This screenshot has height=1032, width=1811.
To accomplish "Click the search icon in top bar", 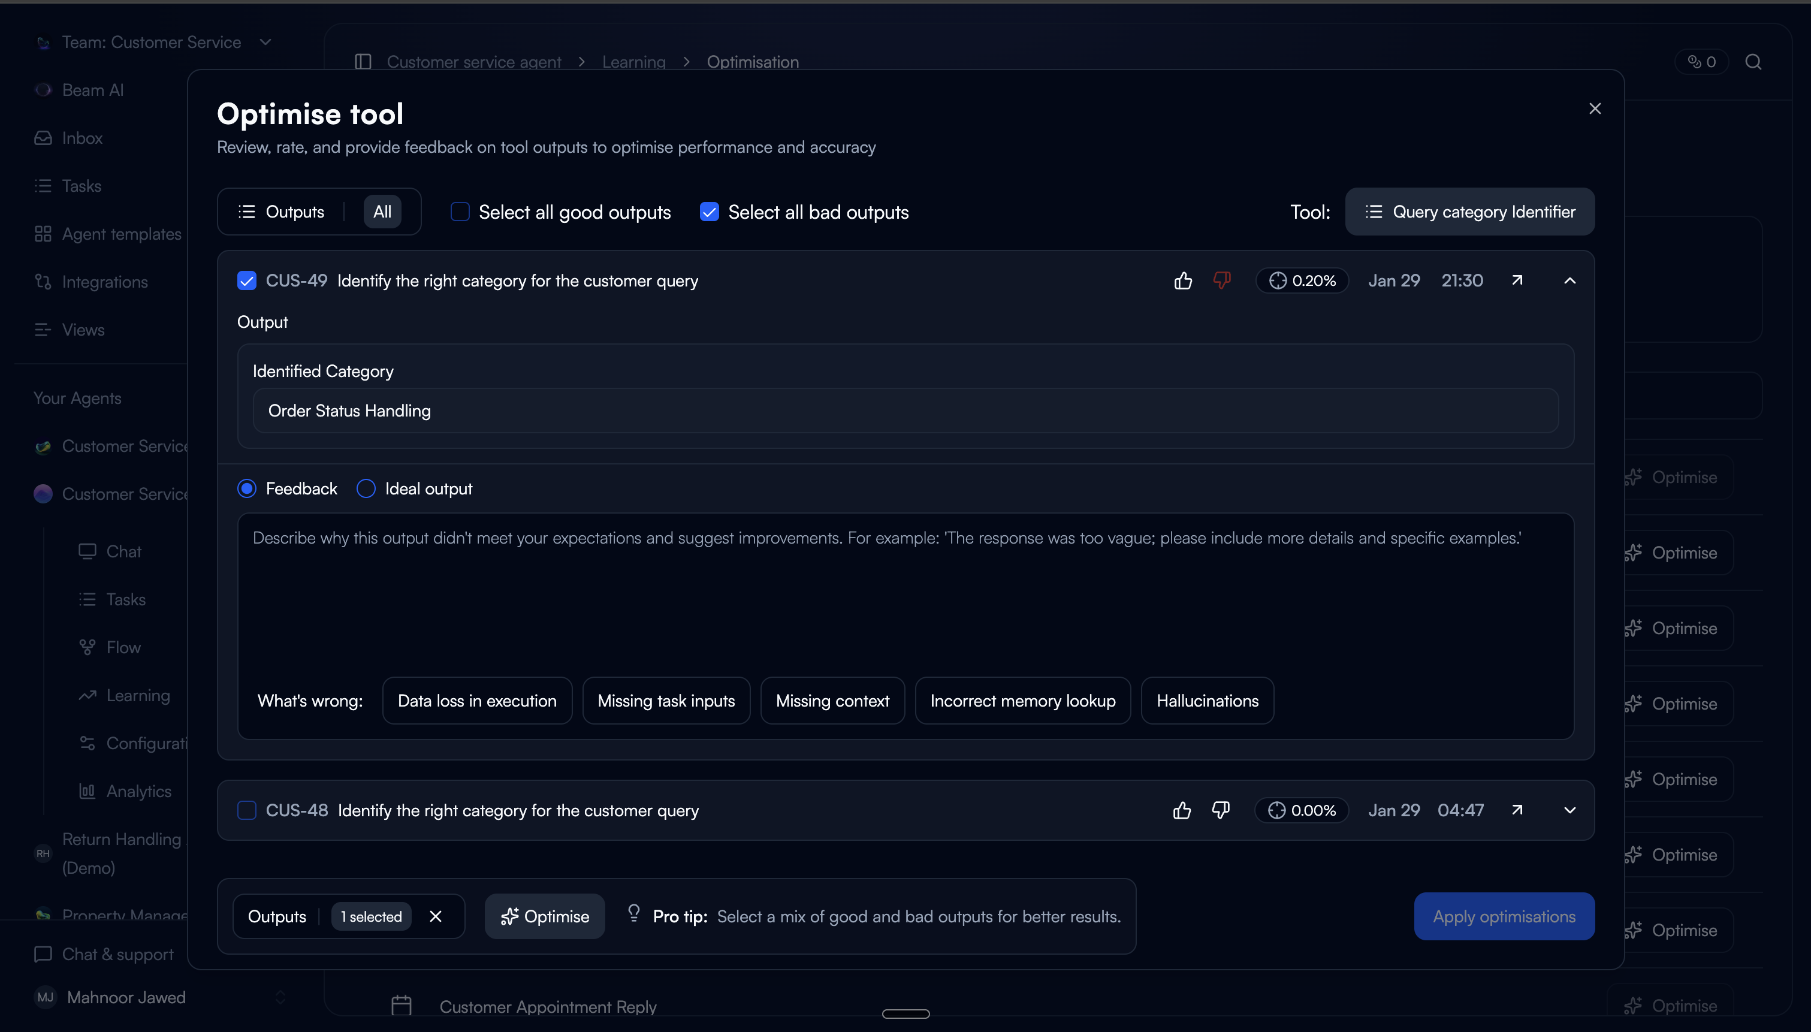I will pyautogui.click(x=1753, y=62).
